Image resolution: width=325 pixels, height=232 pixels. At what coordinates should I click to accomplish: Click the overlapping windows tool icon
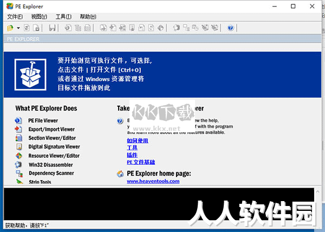196,28
